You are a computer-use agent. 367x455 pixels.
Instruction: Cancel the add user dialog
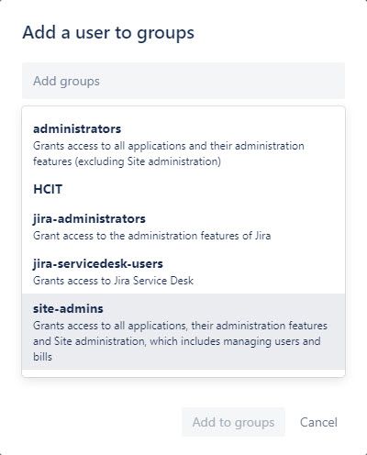point(318,422)
